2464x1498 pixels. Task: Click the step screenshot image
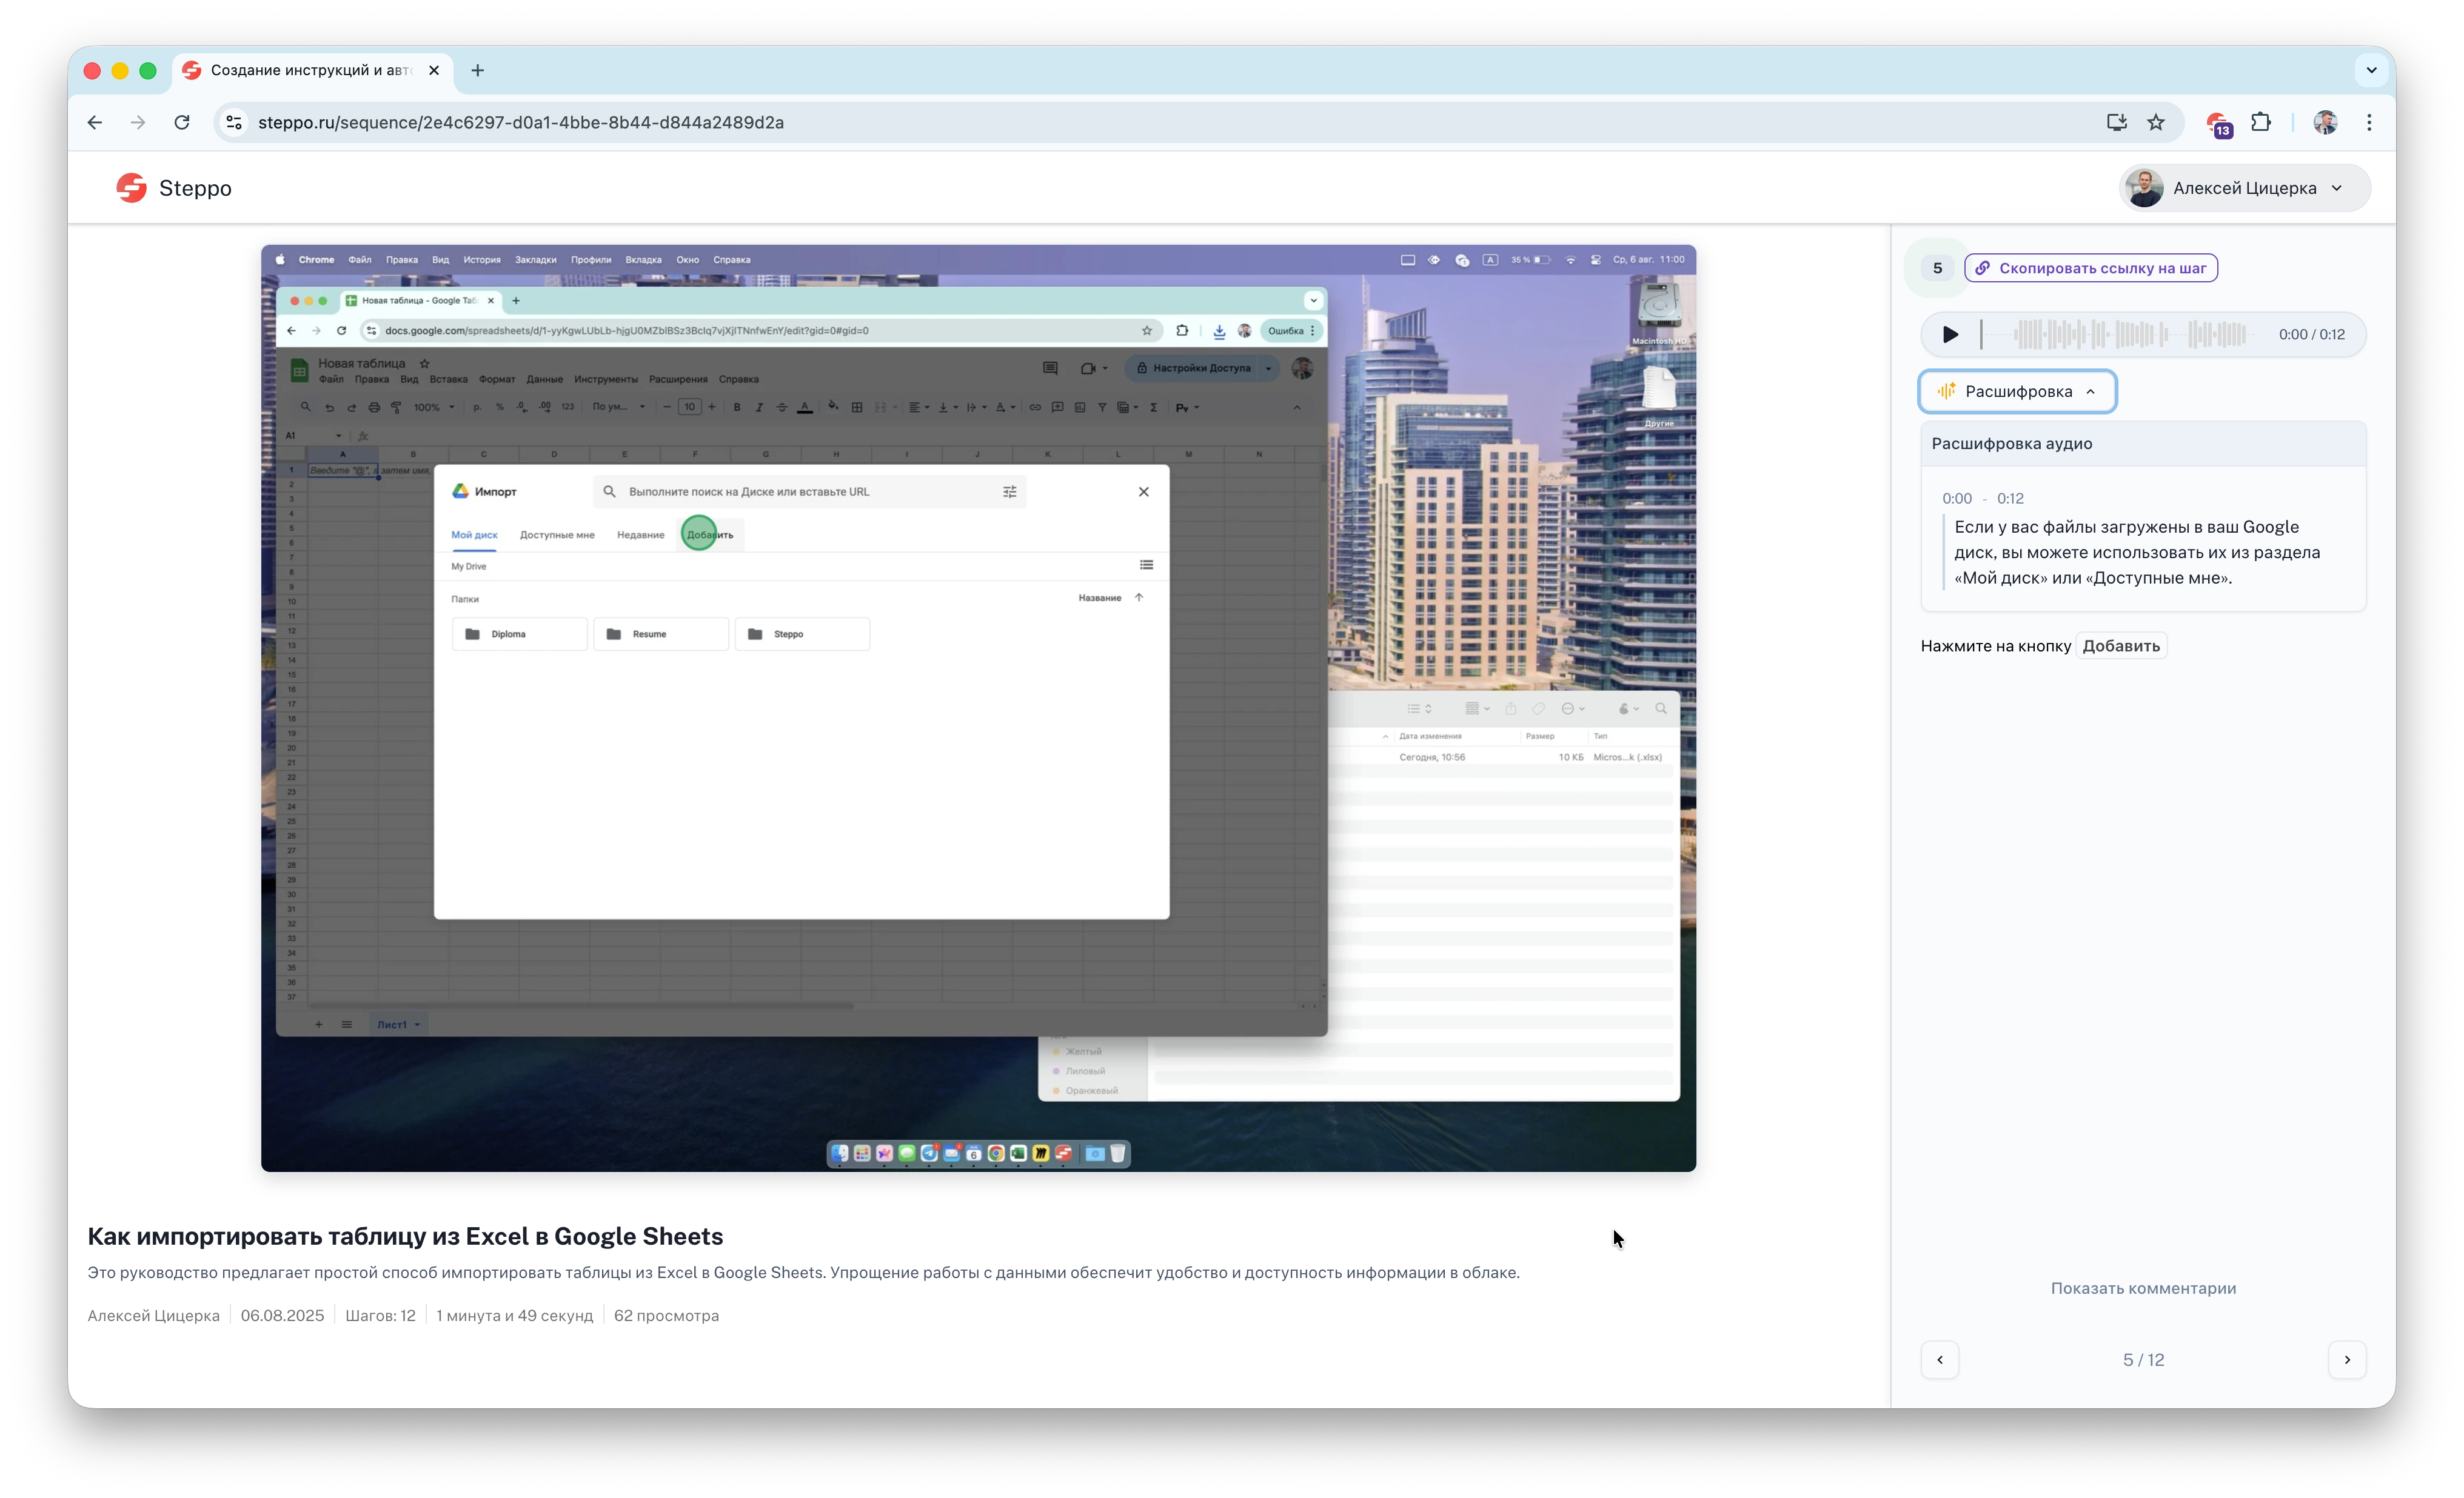[977, 708]
